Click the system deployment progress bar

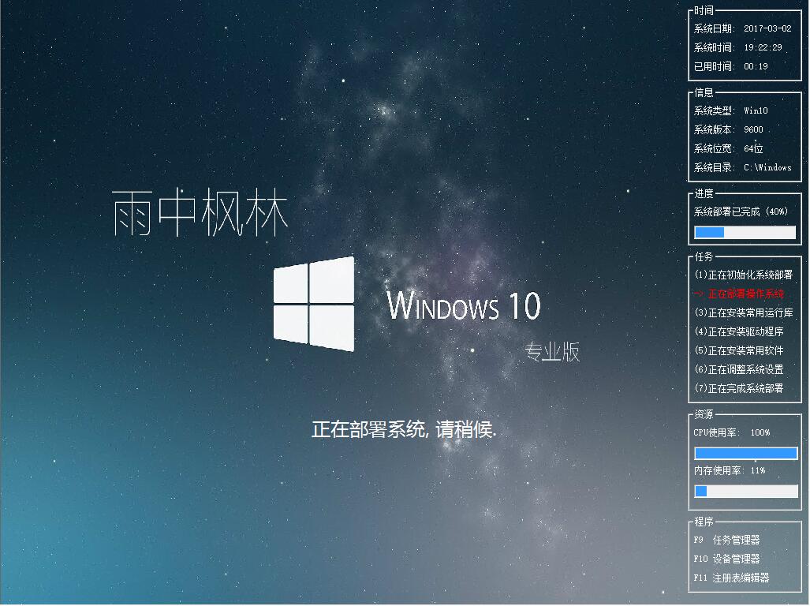point(745,233)
